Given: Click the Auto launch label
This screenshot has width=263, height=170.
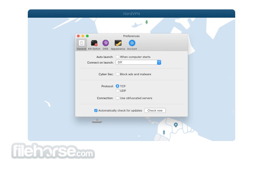Looking at the screenshot, I should [105, 57].
